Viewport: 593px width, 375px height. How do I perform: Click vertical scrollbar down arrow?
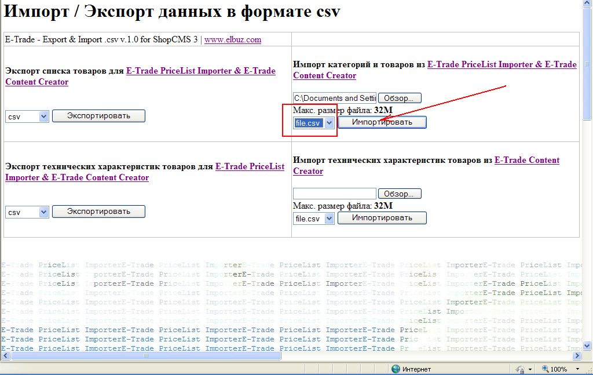point(587,345)
